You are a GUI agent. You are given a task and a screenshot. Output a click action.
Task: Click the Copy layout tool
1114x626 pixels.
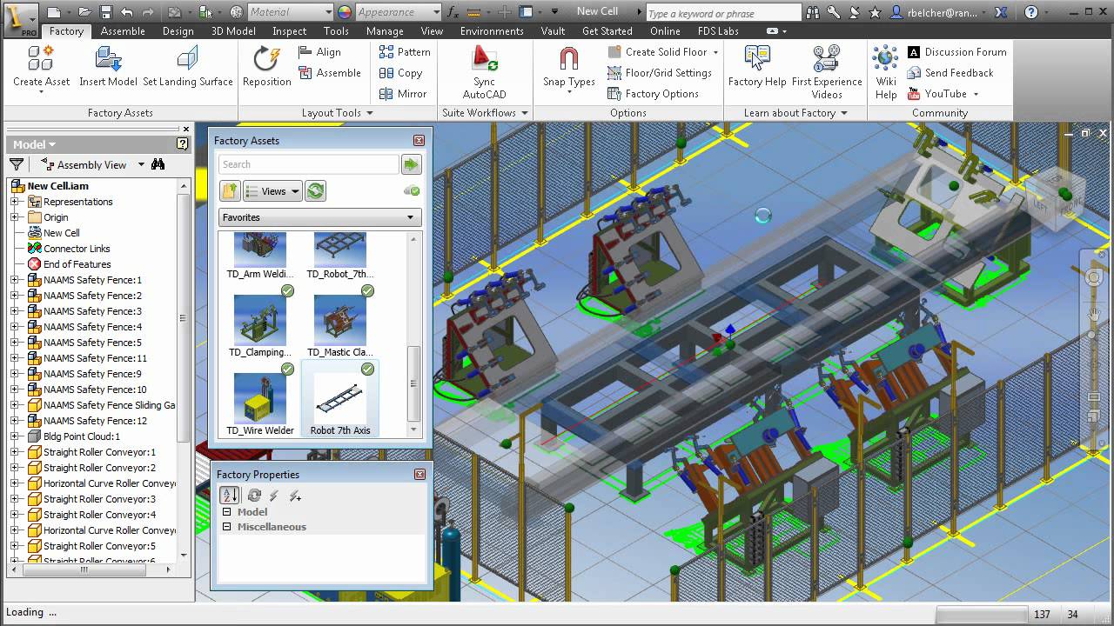(x=400, y=73)
